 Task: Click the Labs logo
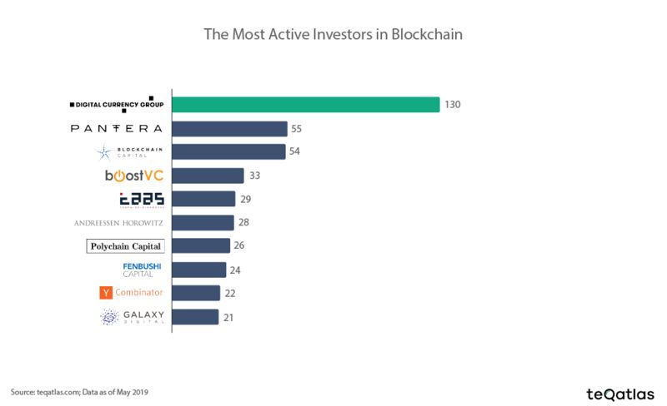141,199
